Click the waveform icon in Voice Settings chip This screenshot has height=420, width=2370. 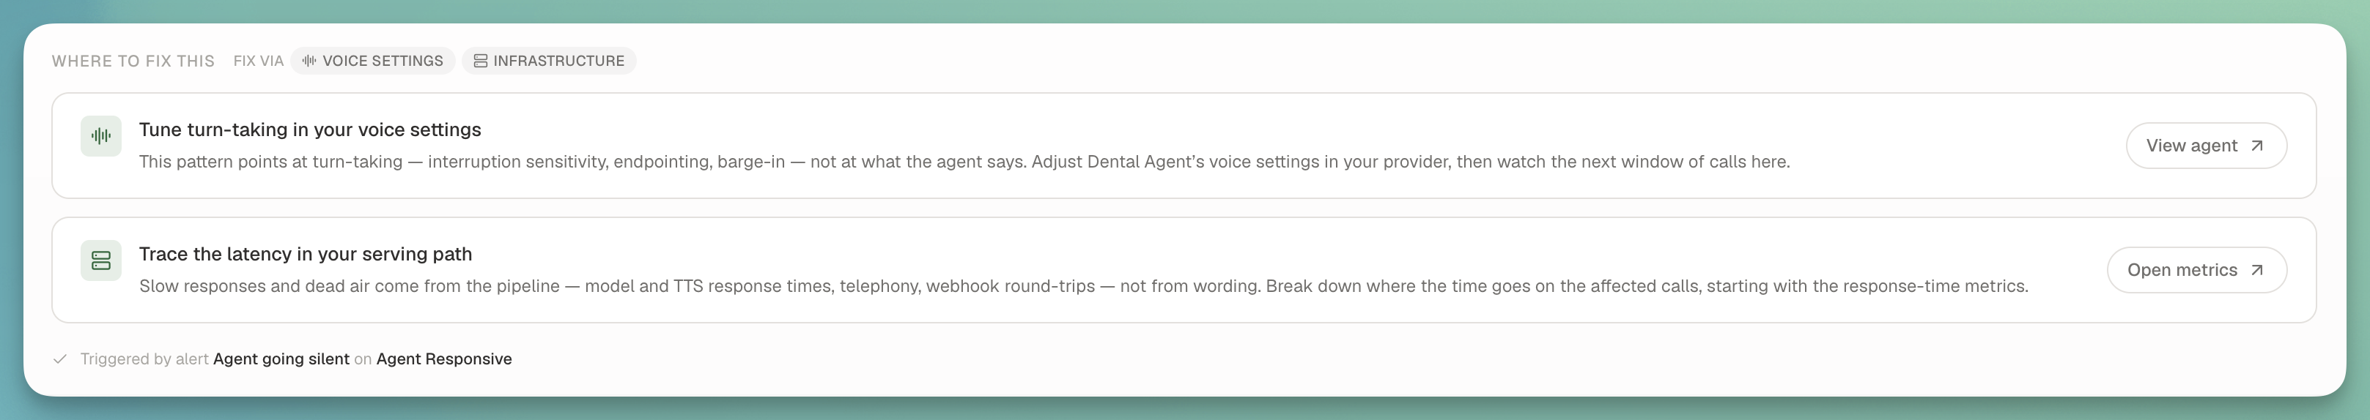(309, 61)
